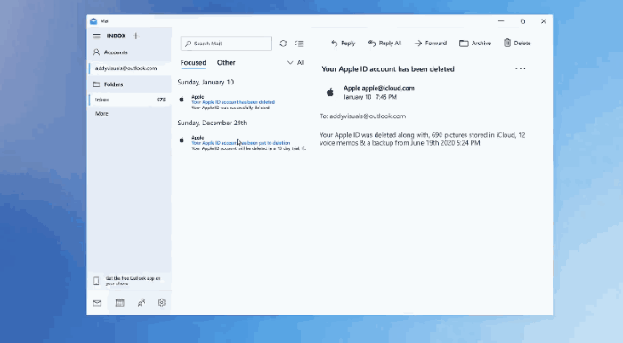Compose new mail with plus icon
623x343 pixels.
pos(136,36)
